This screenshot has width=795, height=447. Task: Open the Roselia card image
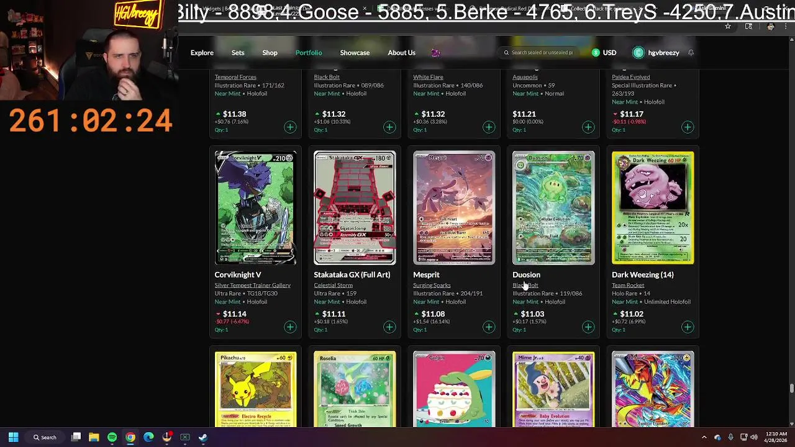(355, 389)
